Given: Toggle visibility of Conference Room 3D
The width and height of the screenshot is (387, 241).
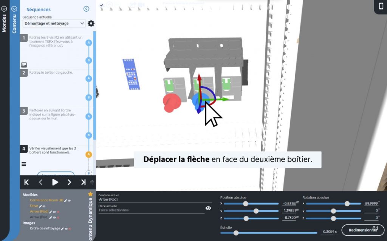Looking at the screenshot, I should [x=70, y=200].
